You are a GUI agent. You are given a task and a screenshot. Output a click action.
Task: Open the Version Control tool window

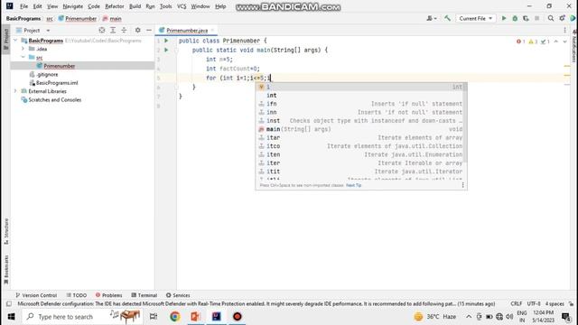[x=36, y=295]
